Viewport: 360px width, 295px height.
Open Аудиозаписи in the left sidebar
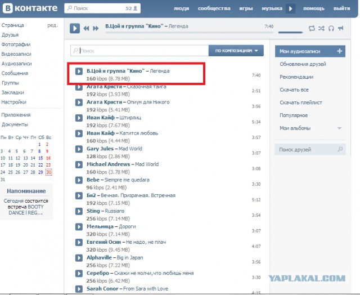pos(16,64)
